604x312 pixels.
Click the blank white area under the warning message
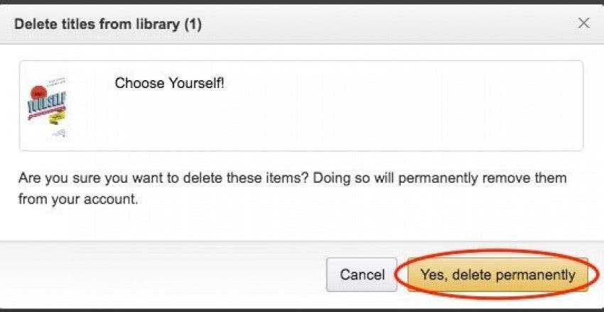click(x=302, y=225)
